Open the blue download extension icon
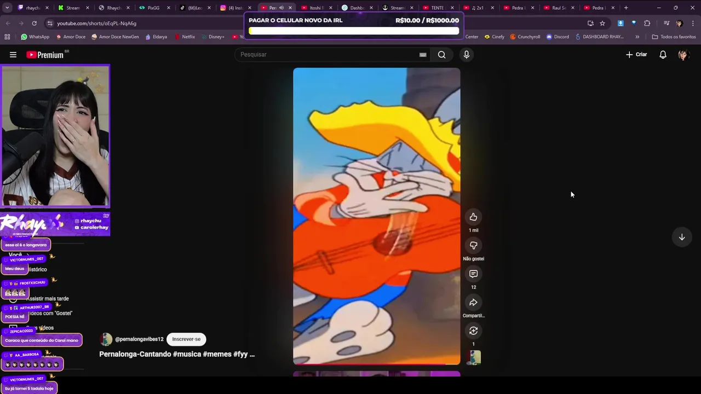The height and width of the screenshot is (394, 701). pos(620,24)
